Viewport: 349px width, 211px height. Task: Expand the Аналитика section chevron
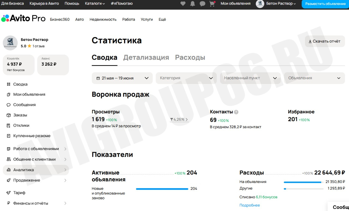point(65,170)
